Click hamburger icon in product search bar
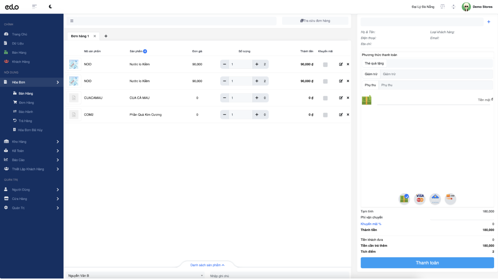The image size is (498, 280). (x=72, y=21)
